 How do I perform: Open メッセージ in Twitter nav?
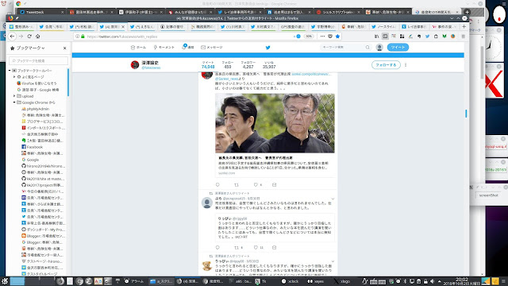pos(212,48)
